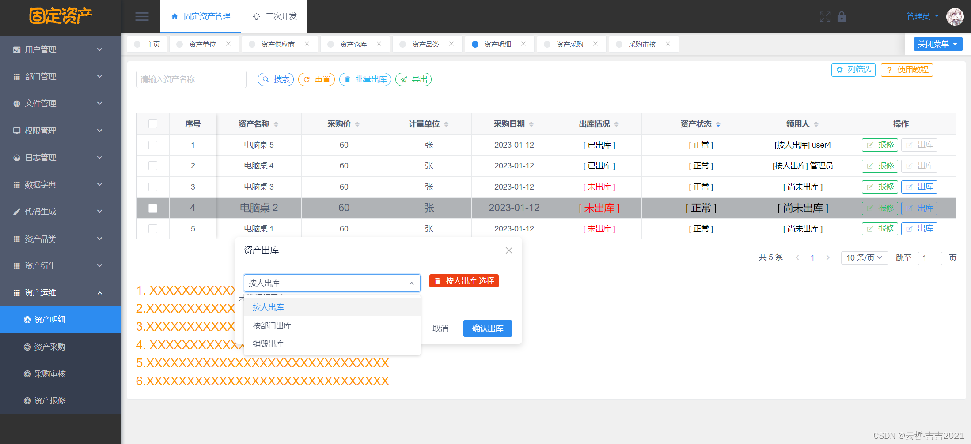Click the fullscreen expand icon in header
971x444 pixels.
coord(825,17)
